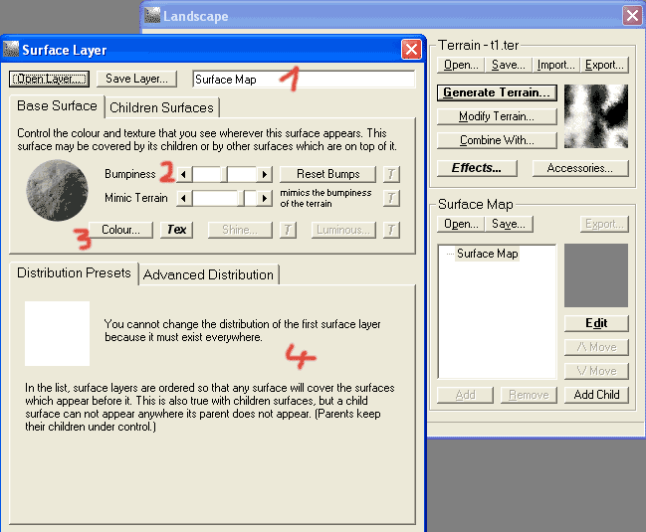The height and width of the screenshot is (532, 646).
Task: Click the Generate Terrain button
Action: pos(496,92)
